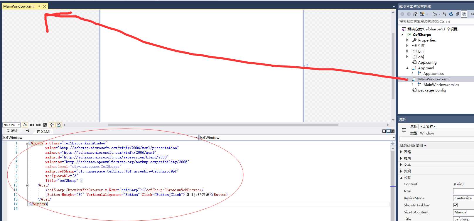Click the editor split handle above the scrollbar
The image size is (474, 221).
click(x=393, y=143)
